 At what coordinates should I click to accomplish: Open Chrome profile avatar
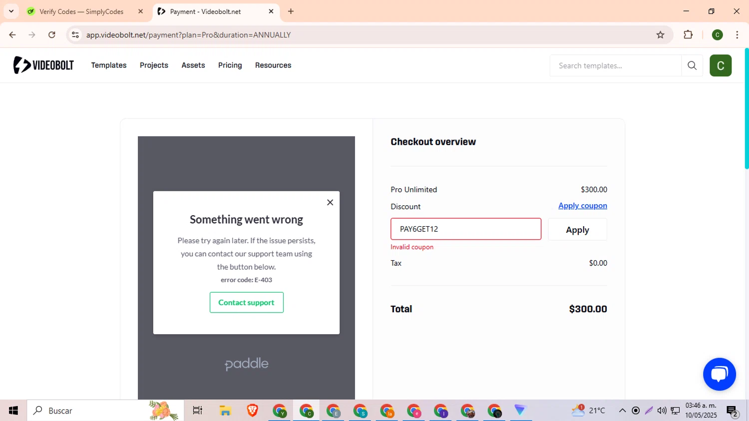click(x=718, y=35)
